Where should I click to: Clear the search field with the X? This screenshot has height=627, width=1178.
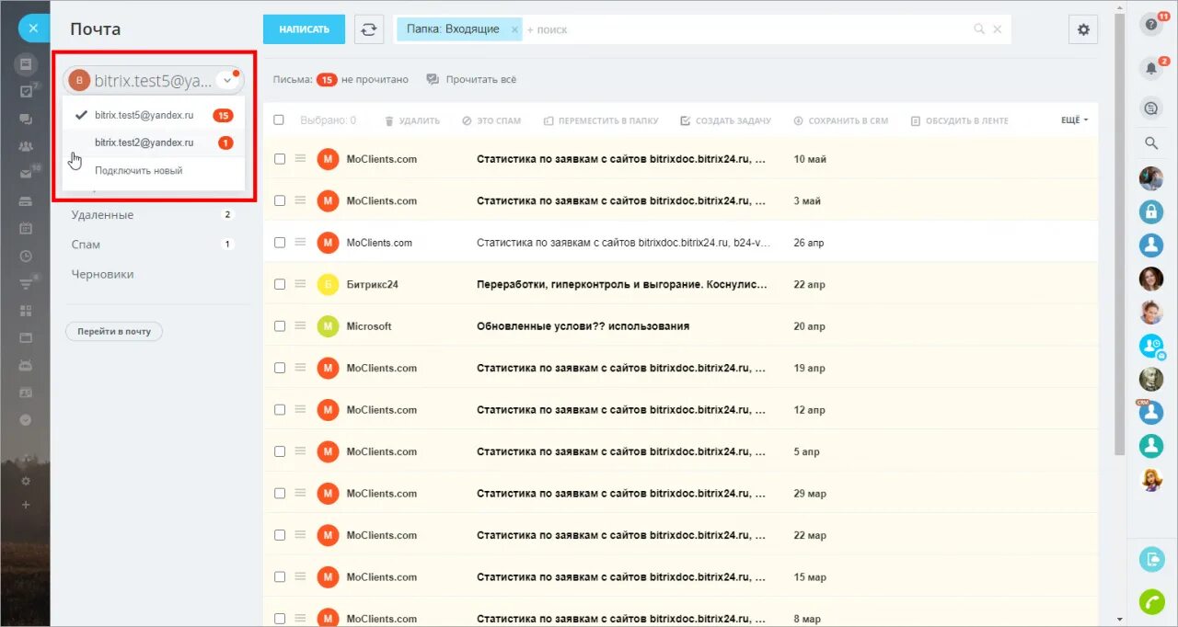point(997,29)
